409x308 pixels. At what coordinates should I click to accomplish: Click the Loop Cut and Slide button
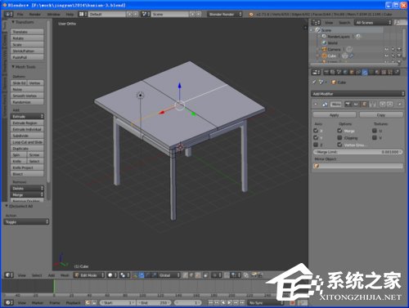click(x=27, y=142)
